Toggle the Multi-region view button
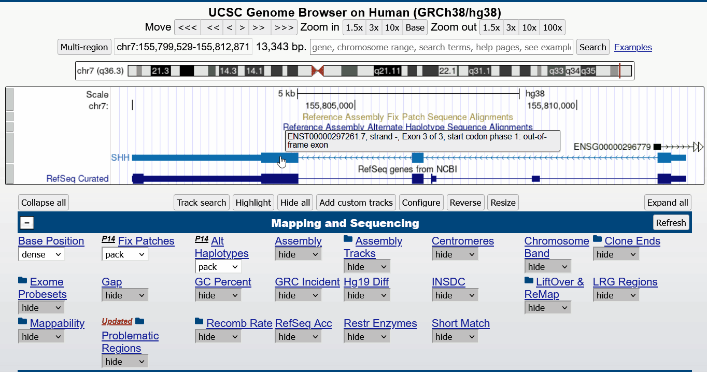707x372 pixels. pyautogui.click(x=84, y=47)
